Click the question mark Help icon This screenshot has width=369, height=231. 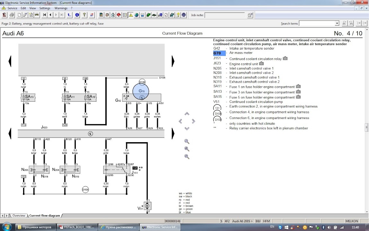(x=84, y=15)
